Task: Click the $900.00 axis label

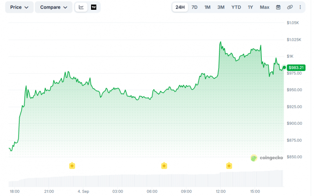Action: point(294,123)
